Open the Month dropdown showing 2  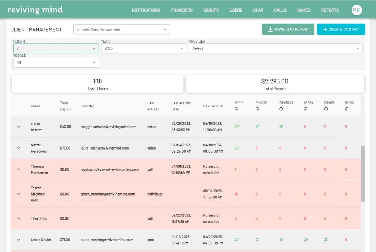[x=56, y=48]
